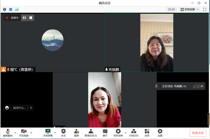This screenshot has height=139, width=210.
Task: Pause the recording with pause button
Action: pyautogui.click(x=24, y=18)
